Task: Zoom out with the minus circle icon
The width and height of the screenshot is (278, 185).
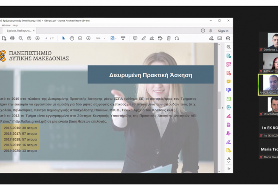Action: (x=80, y=38)
